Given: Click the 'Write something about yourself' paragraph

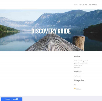Looking at the screenshot, I should 81,64.
